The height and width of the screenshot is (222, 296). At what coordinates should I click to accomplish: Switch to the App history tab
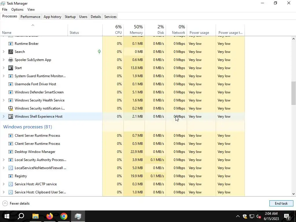53,17
